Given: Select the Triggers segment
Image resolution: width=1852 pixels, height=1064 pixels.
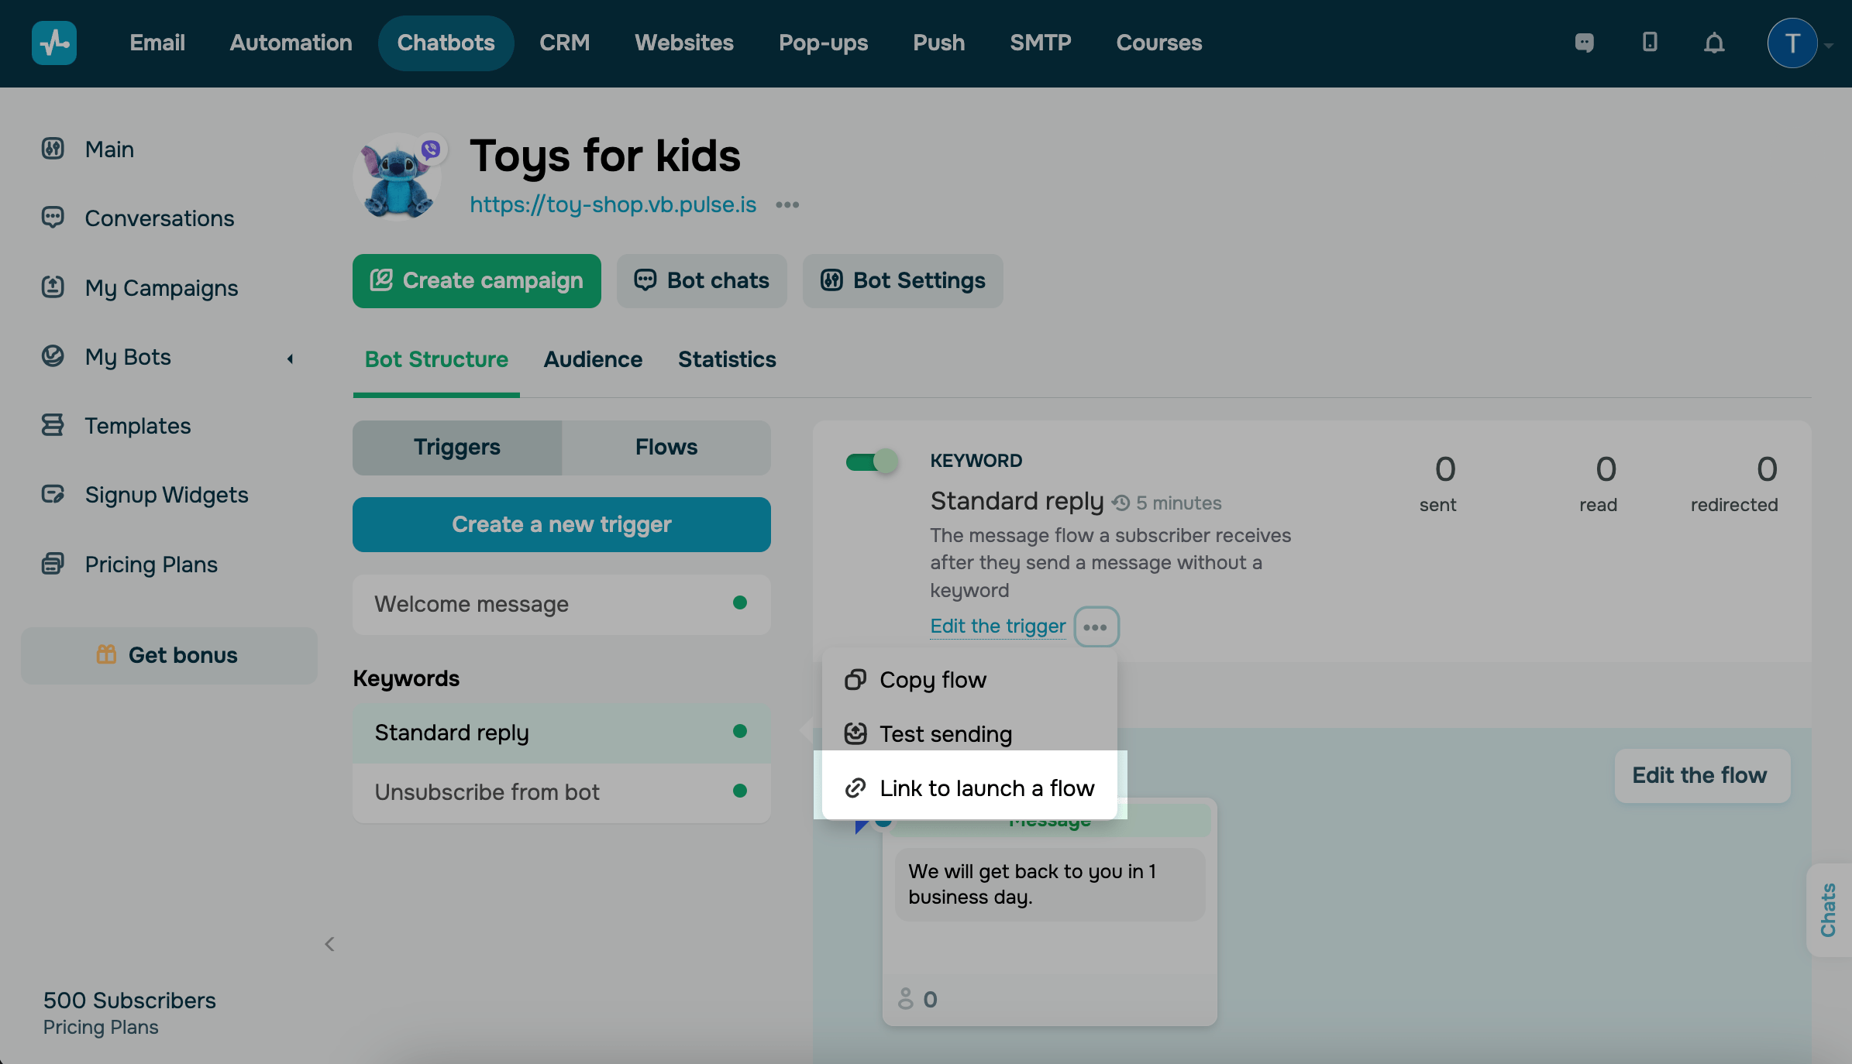Looking at the screenshot, I should [456, 447].
